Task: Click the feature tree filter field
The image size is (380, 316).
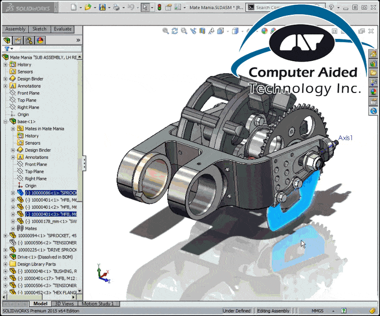Action: coord(50,49)
